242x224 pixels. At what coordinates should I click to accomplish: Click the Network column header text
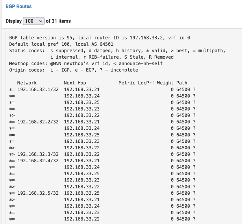pyautogui.click(x=27, y=83)
